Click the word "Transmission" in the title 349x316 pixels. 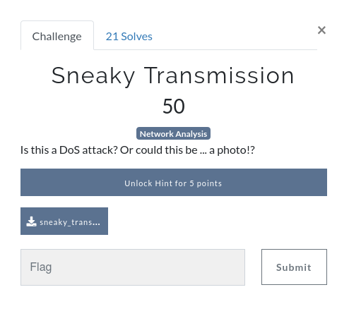point(219,75)
